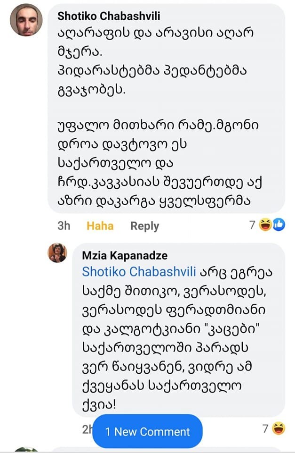Show reaction count 7 on Shotiko's comment
The height and width of the screenshot is (453, 295).
tap(252, 226)
